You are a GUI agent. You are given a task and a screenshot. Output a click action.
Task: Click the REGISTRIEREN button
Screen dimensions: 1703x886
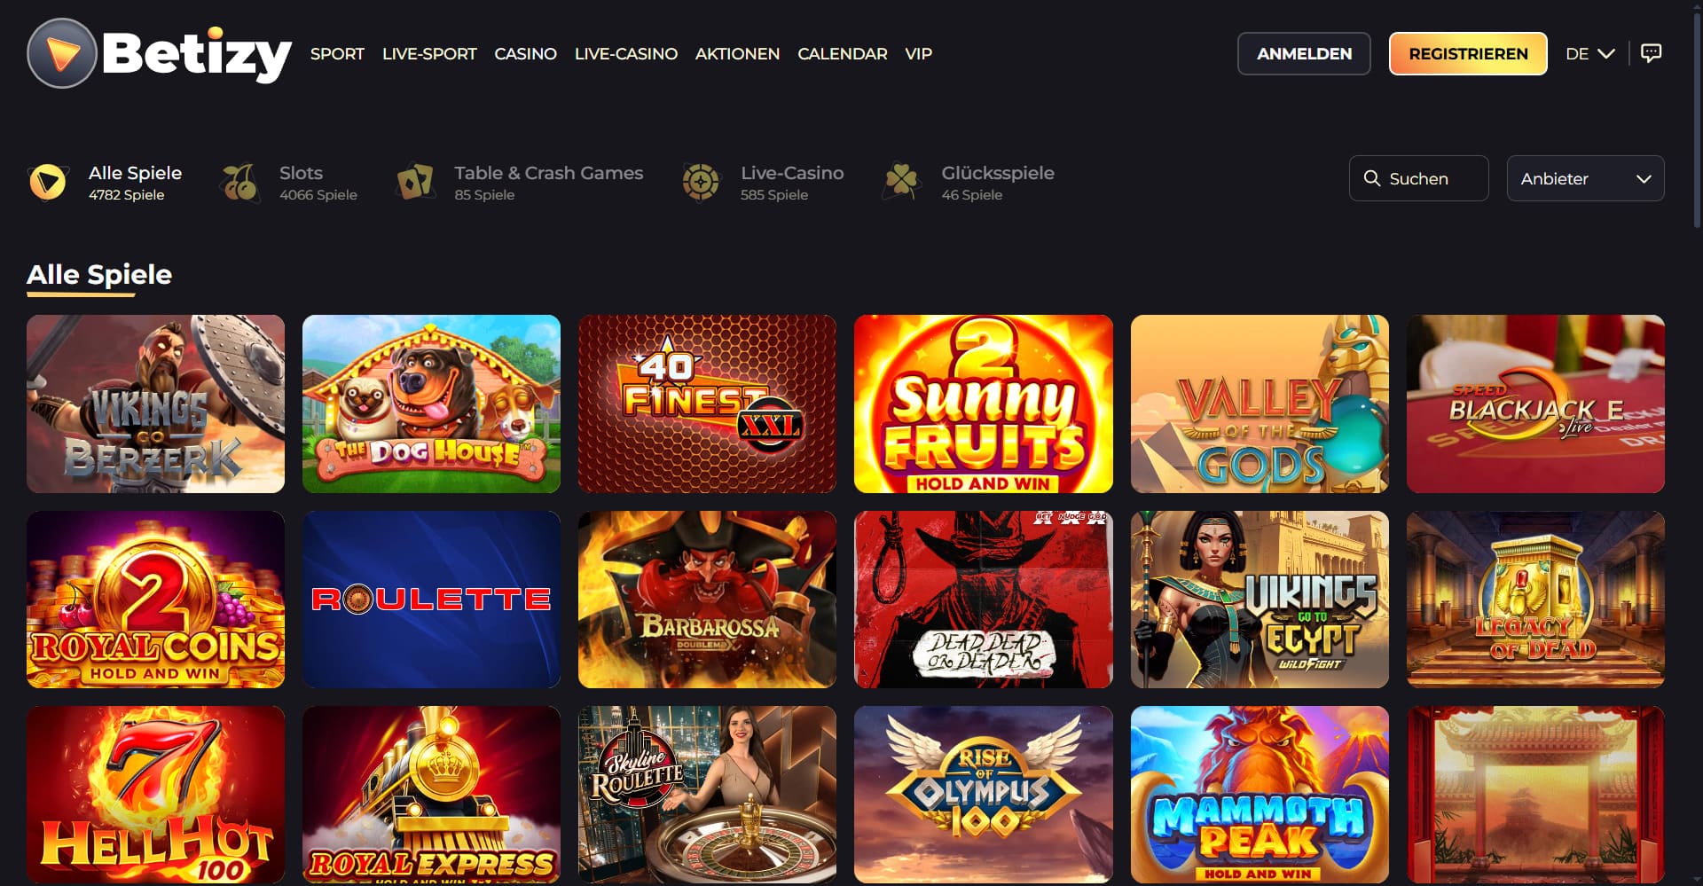pyautogui.click(x=1468, y=53)
